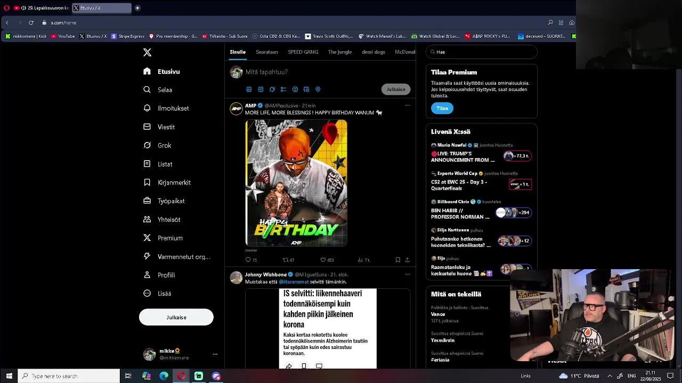Click the small Julkaise button in composer
This screenshot has height=383, width=682.
[396, 89]
